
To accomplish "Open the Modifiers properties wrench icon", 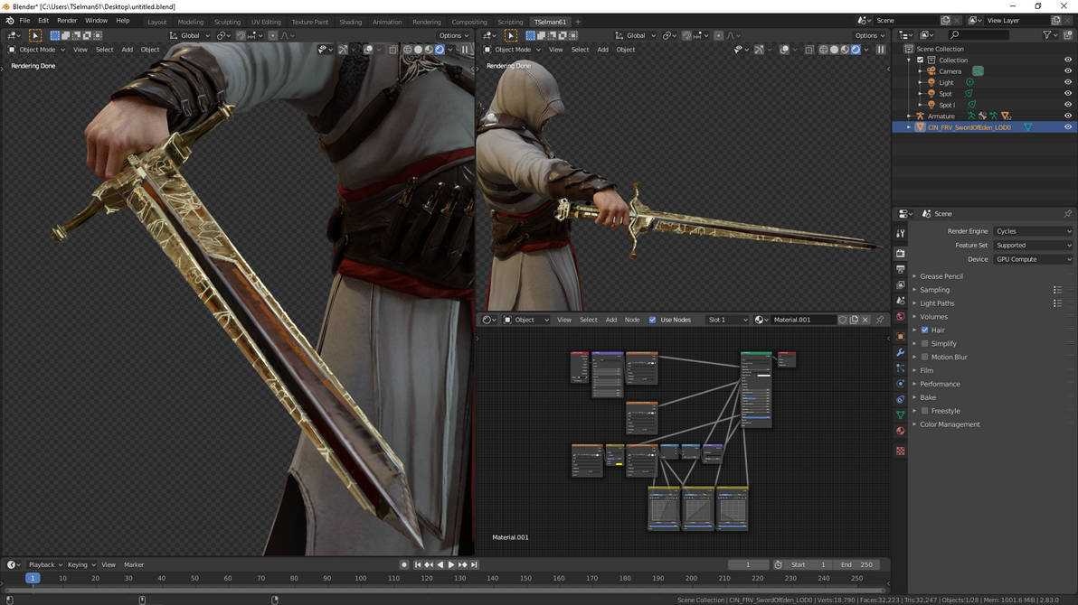I will coord(901,352).
